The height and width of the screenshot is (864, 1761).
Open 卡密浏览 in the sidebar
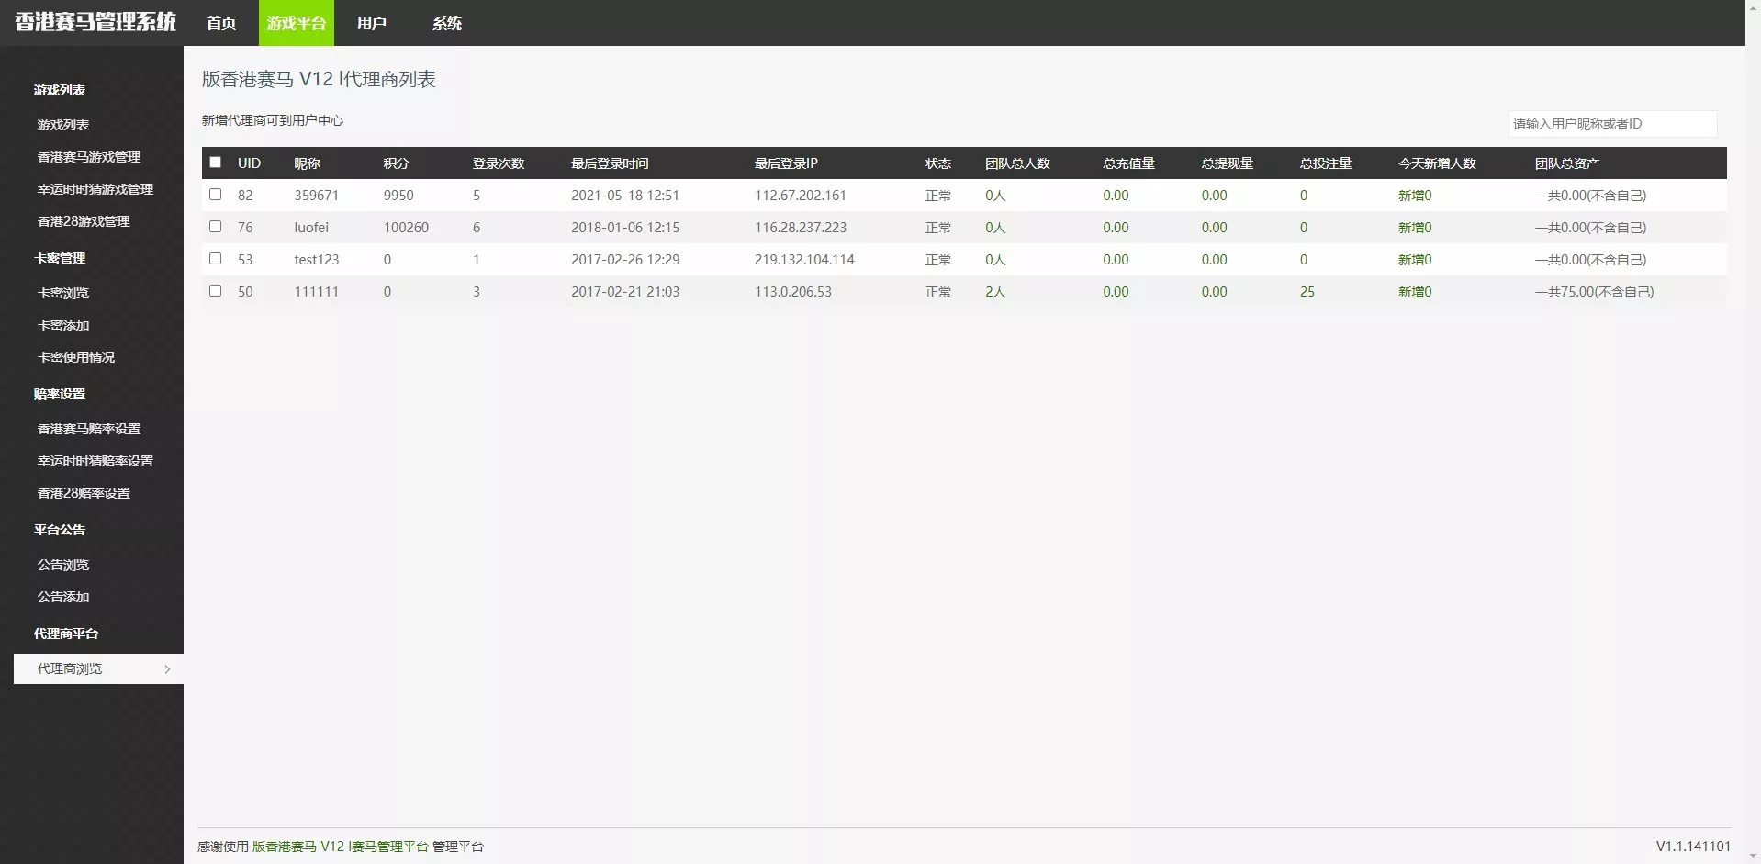[x=63, y=293]
